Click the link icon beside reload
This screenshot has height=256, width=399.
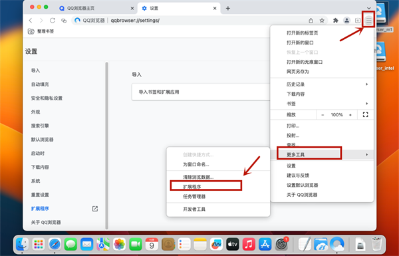click(64, 21)
